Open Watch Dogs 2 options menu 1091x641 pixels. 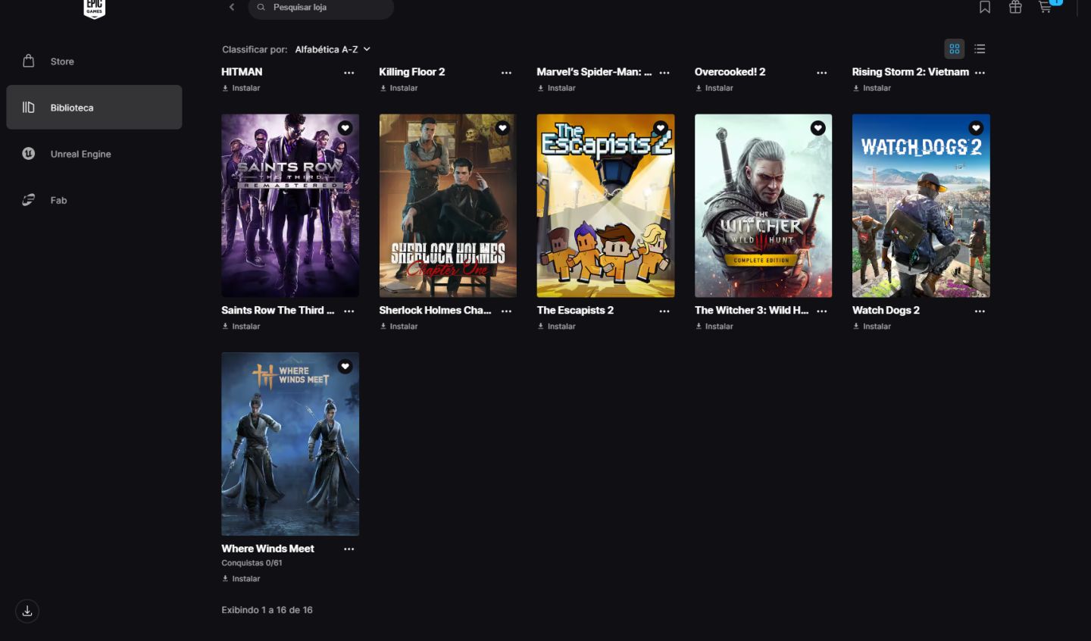click(x=980, y=311)
